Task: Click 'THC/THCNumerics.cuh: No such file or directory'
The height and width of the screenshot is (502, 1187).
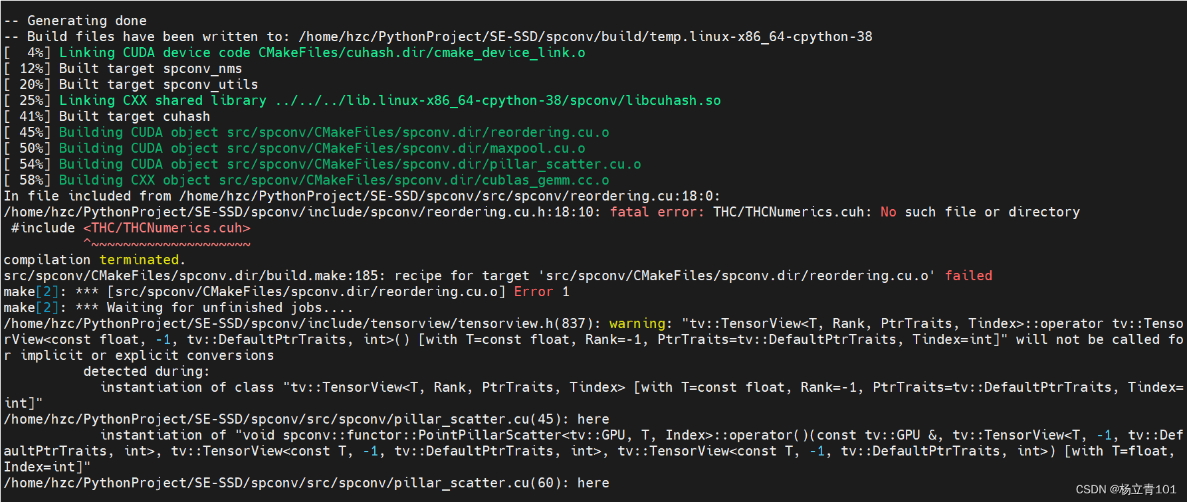Action: [x=897, y=212]
